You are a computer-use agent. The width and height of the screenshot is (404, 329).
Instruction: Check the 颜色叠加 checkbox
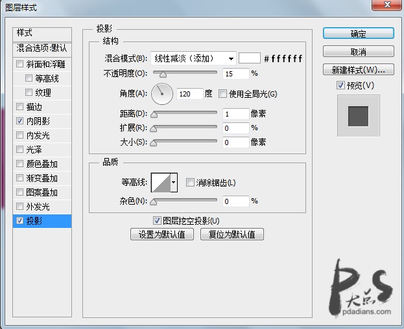click(19, 164)
